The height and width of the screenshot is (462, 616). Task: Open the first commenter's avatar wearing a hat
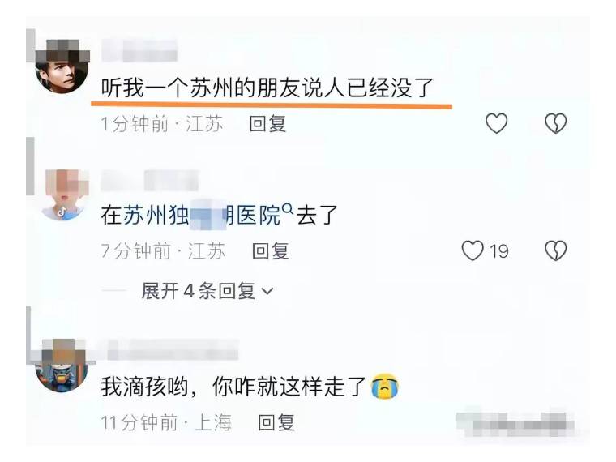62,66
